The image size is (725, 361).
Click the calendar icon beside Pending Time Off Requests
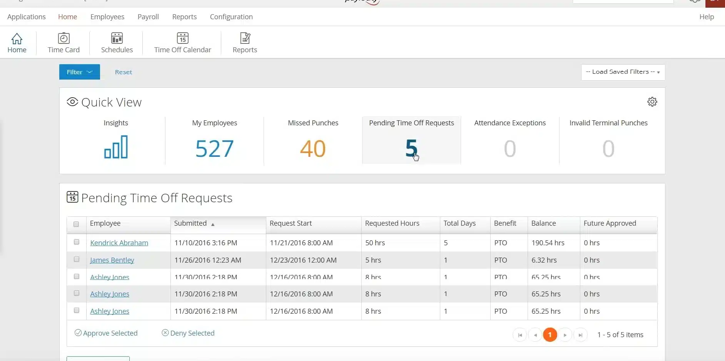[72, 197]
